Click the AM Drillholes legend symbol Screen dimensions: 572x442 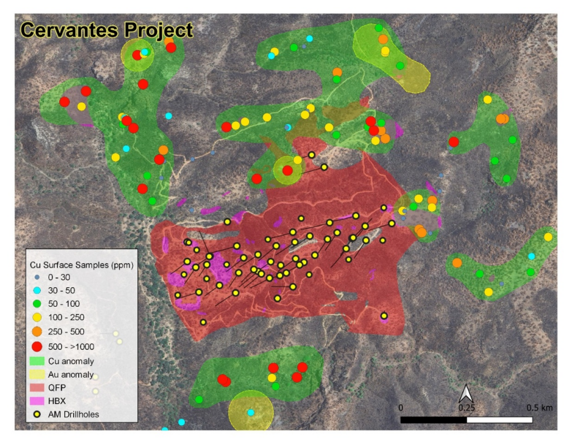tap(37, 414)
